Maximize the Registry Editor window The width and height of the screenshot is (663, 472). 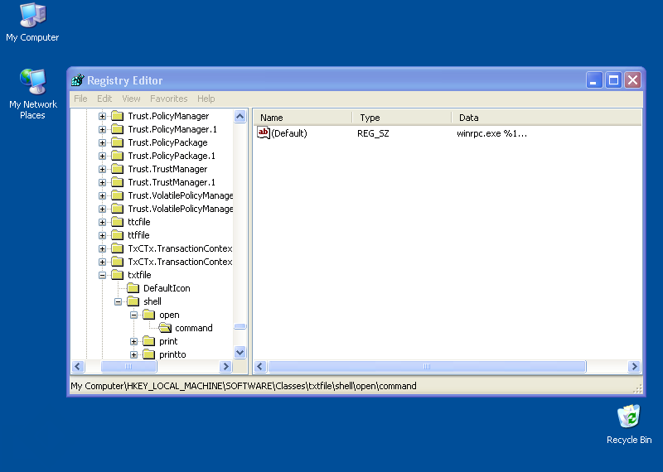(x=613, y=79)
